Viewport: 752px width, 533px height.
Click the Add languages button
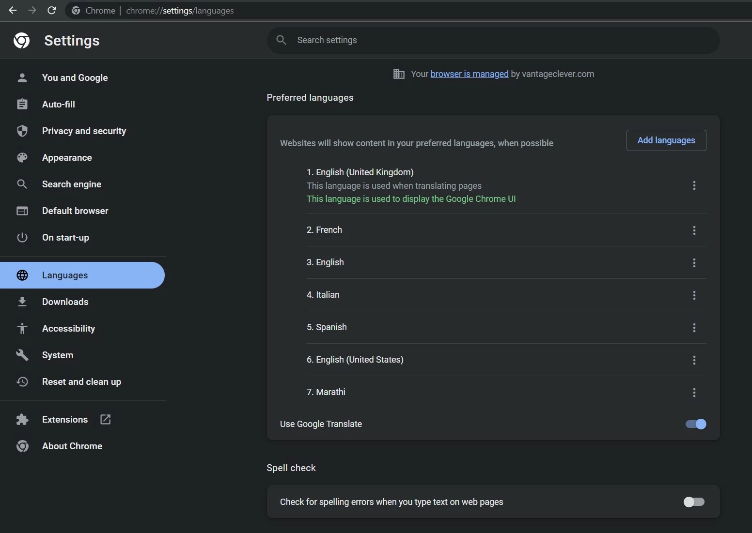point(666,140)
